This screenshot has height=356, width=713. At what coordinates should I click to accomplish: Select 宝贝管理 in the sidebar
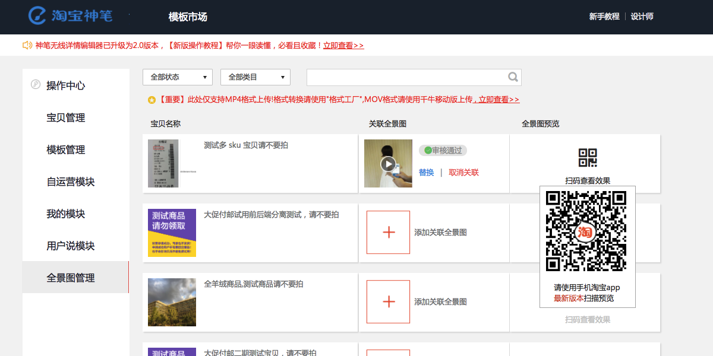click(66, 117)
